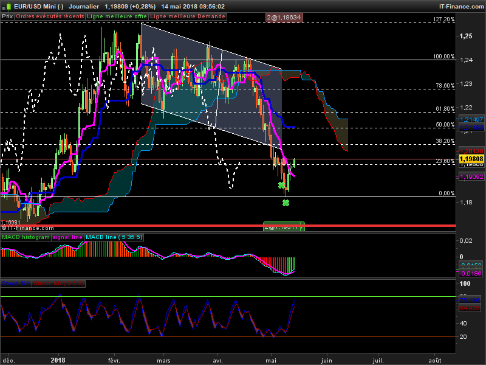Image resolution: width=486 pixels, height=365 pixels.
Task: Click the 1,18 price axis label
Action: (x=466, y=203)
